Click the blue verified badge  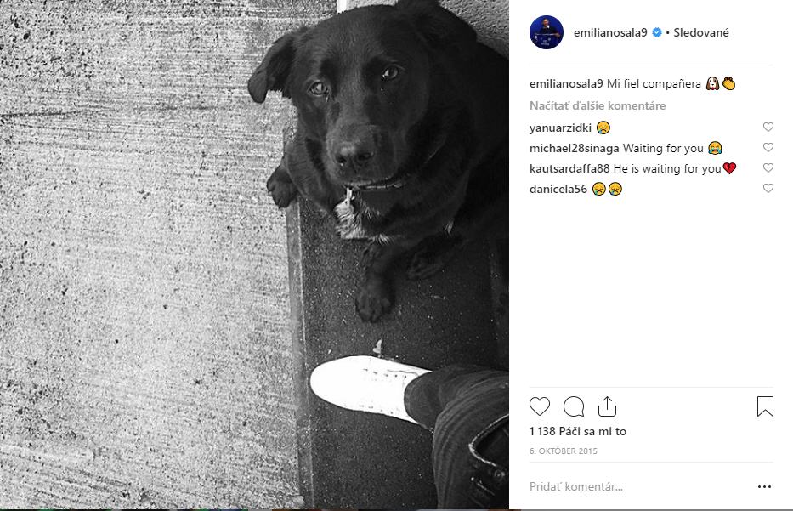656,32
